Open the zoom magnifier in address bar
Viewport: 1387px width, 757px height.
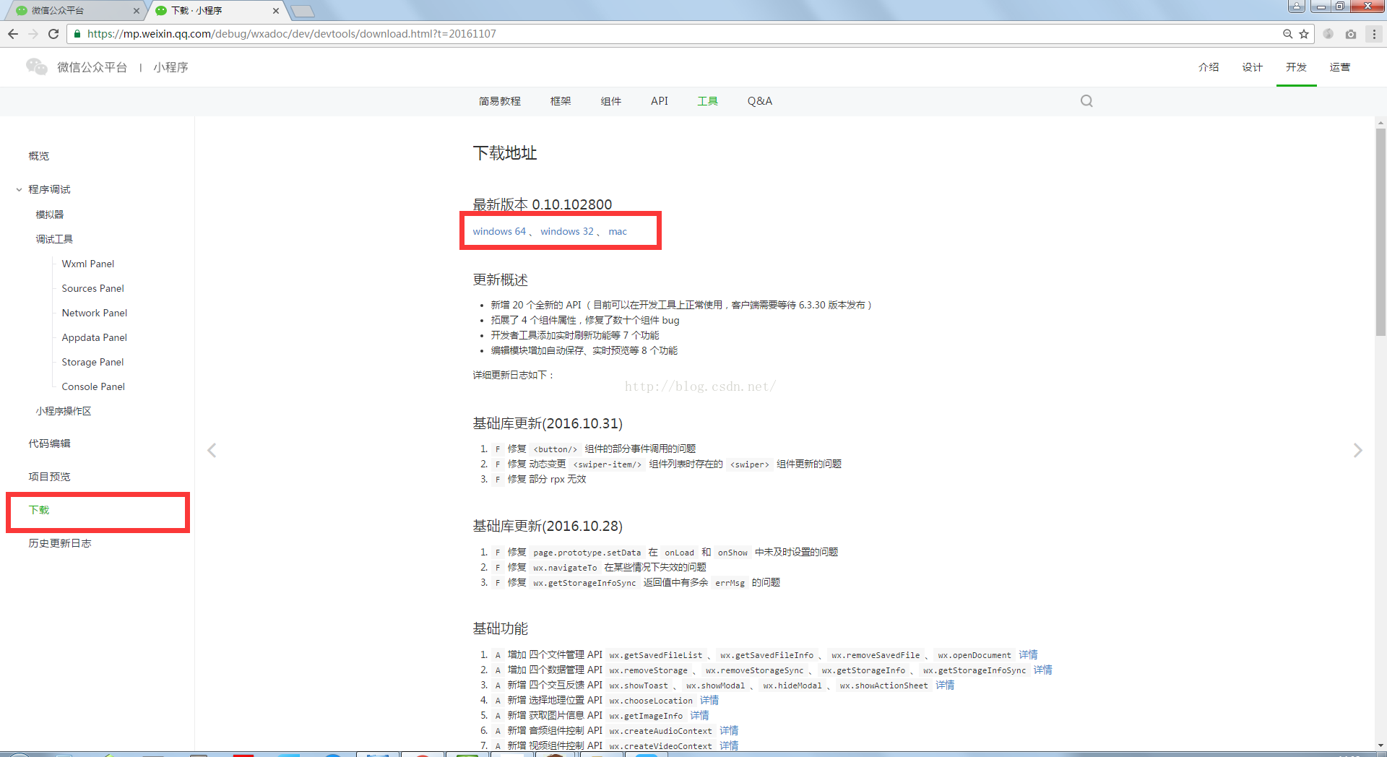click(1287, 34)
